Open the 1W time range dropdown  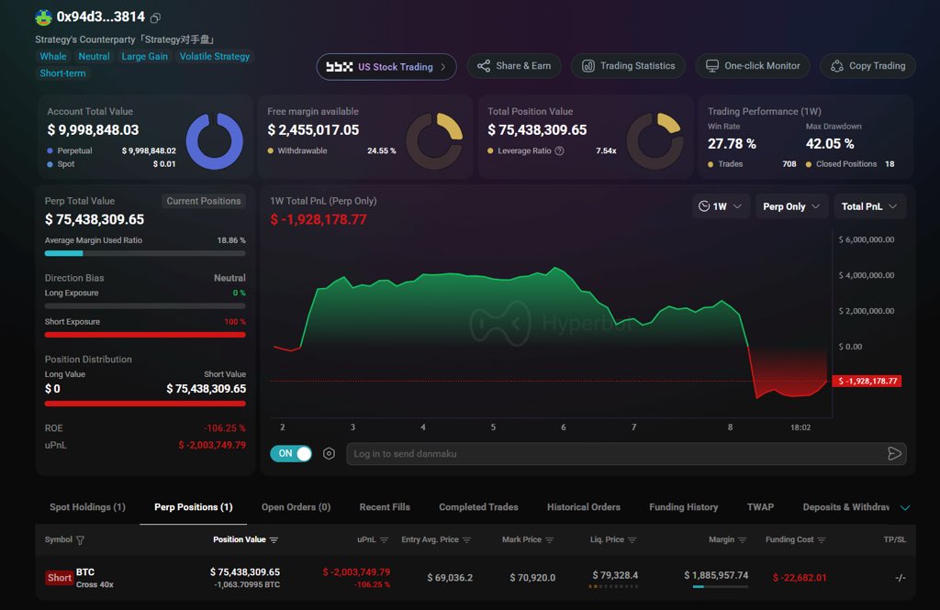pos(721,206)
